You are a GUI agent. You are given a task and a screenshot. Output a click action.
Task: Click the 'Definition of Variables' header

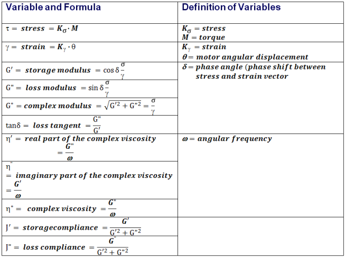(x=231, y=7)
